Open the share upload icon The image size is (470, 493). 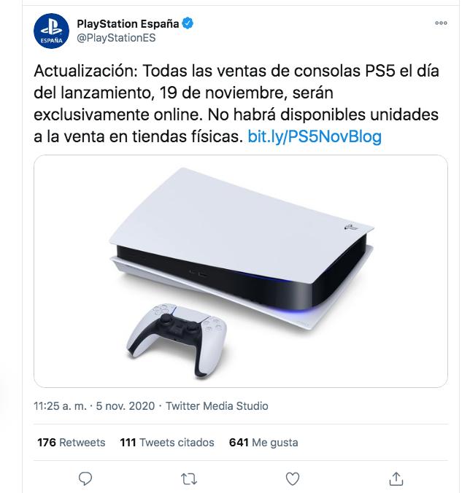click(x=396, y=478)
